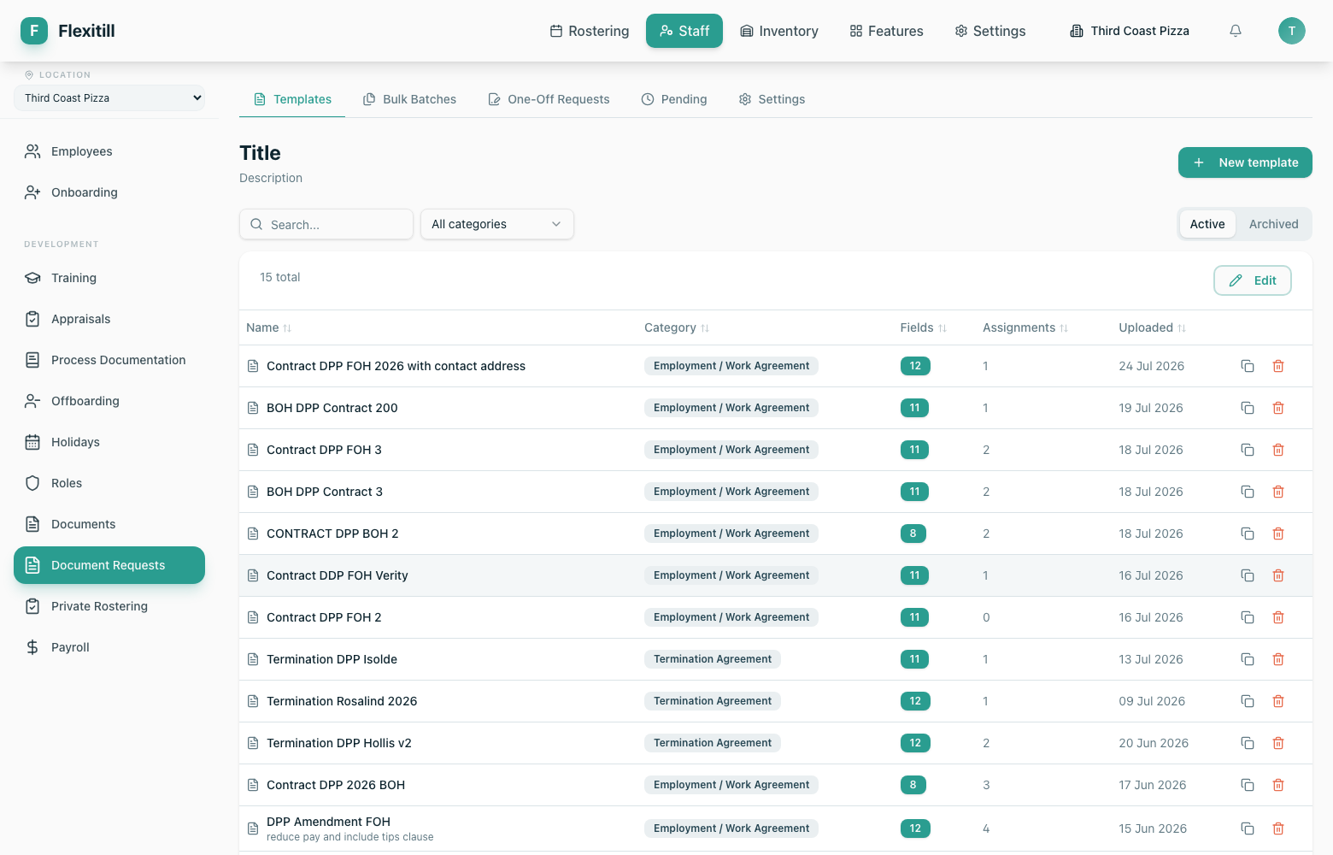Duplicate Contract DPP 2026 BOH template

pos(1248,785)
